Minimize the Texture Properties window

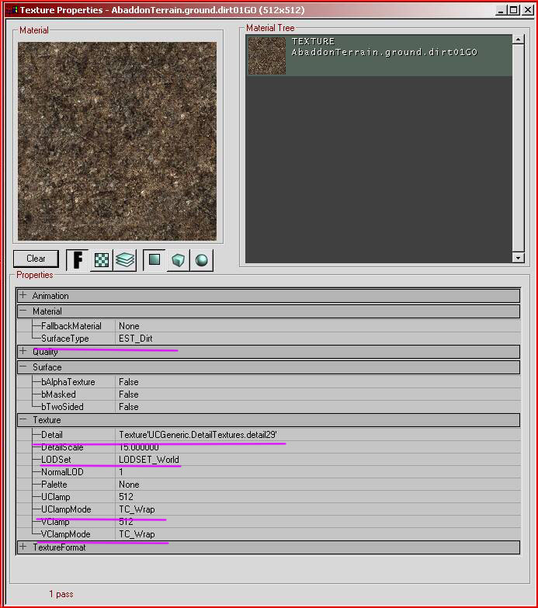(501, 10)
